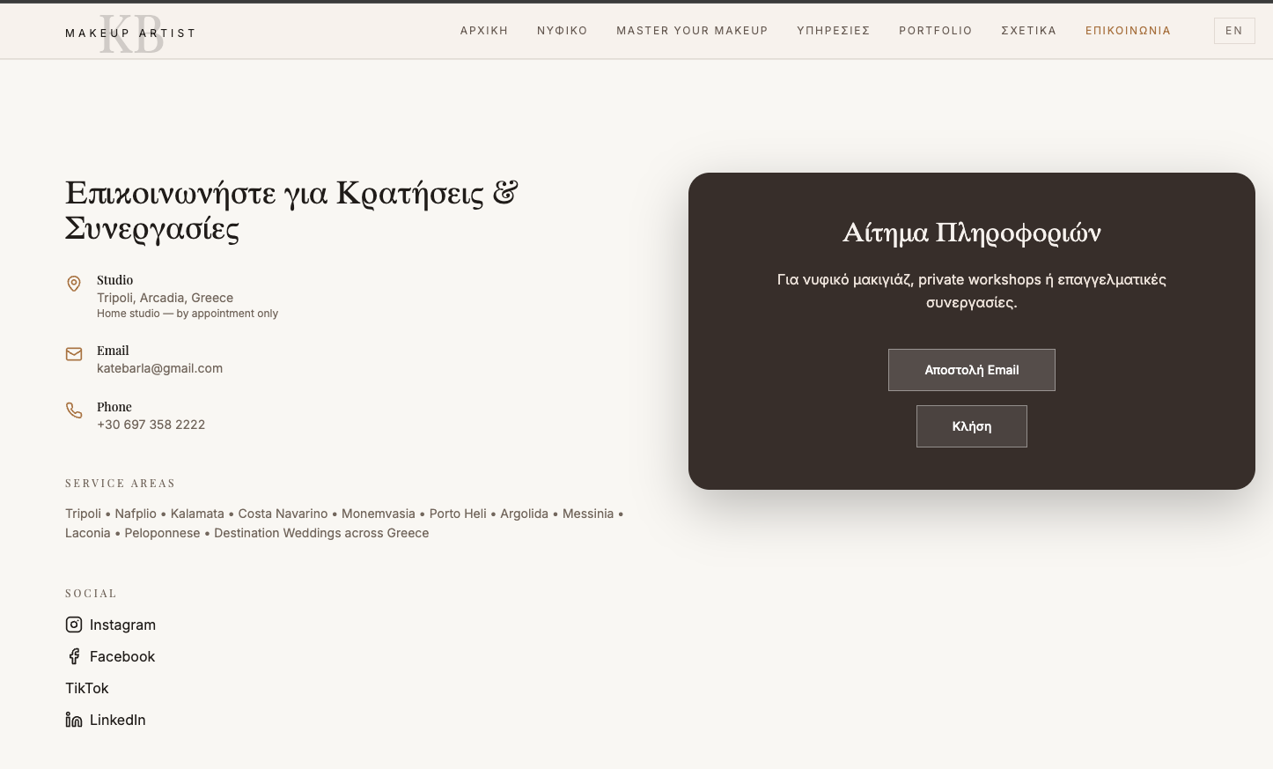Click the SERVICE AREAS heading
Image resolution: width=1273 pixels, height=769 pixels.
(x=121, y=484)
